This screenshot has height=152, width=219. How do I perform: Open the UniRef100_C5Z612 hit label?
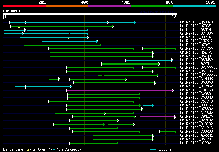(x=196, y=41)
